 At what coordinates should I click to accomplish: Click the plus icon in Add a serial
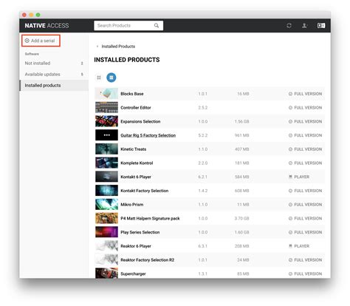27,41
